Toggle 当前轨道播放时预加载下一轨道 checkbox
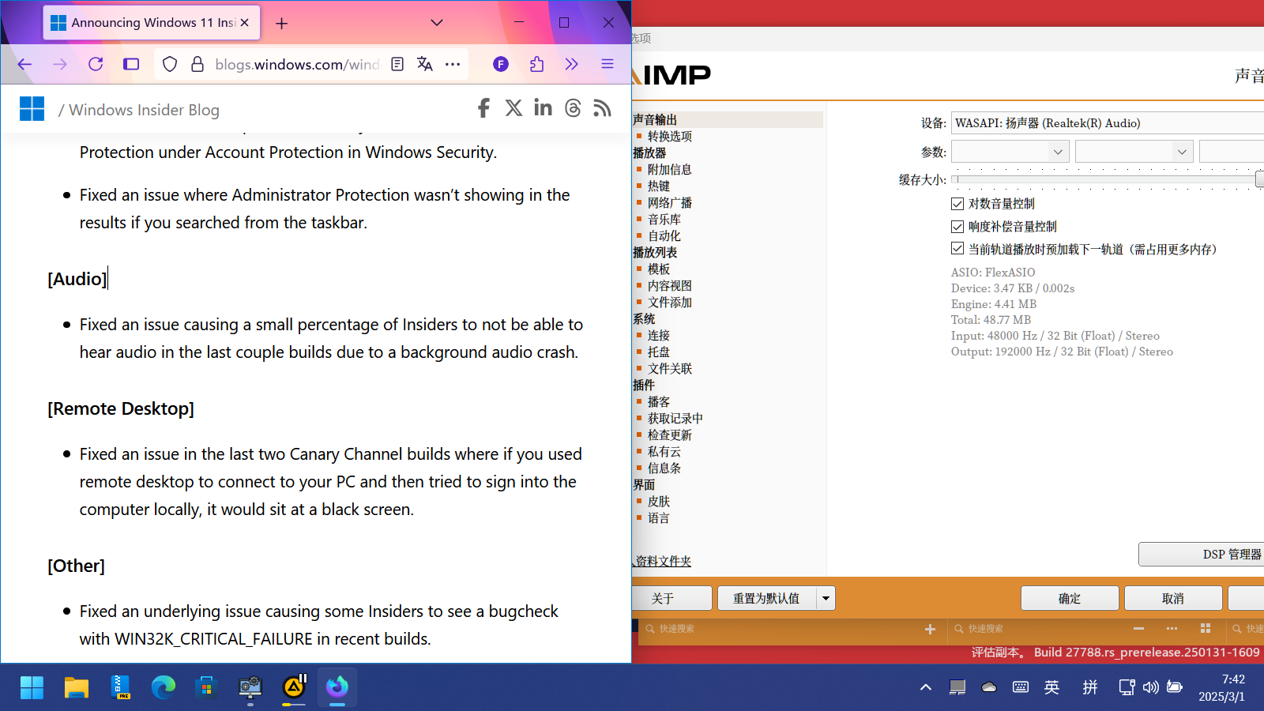This screenshot has width=1264, height=711. [x=957, y=249]
